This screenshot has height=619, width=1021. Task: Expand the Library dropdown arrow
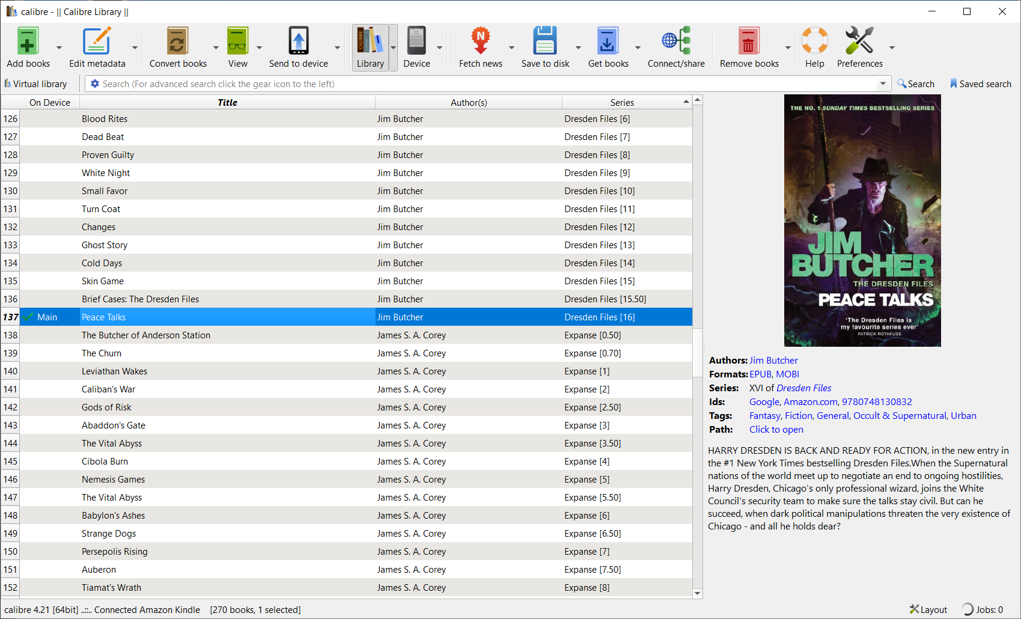click(x=393, y=47)
